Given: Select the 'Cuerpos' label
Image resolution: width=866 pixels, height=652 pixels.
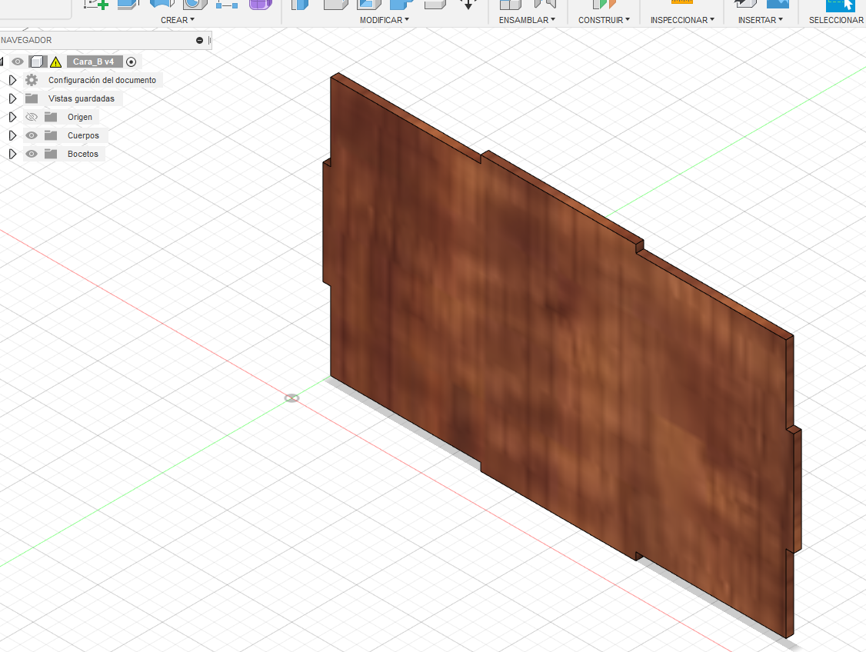Looking at the screenshot, I should 83,135.
